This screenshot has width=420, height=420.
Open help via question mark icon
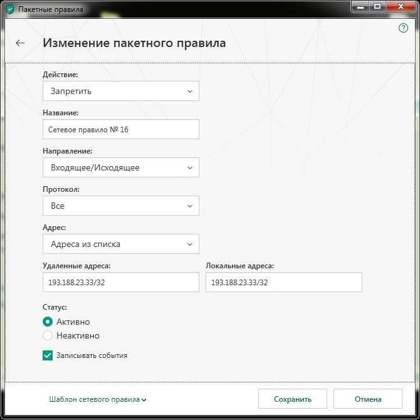click(403, 28)
